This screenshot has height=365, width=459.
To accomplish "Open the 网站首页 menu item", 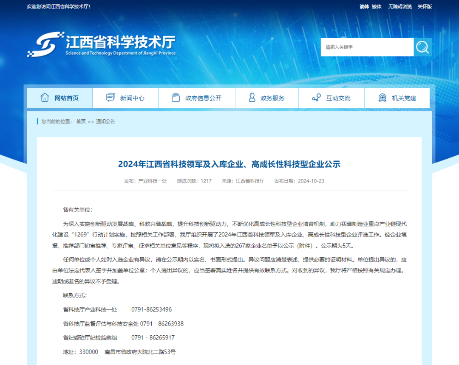I will pos(60,98).
